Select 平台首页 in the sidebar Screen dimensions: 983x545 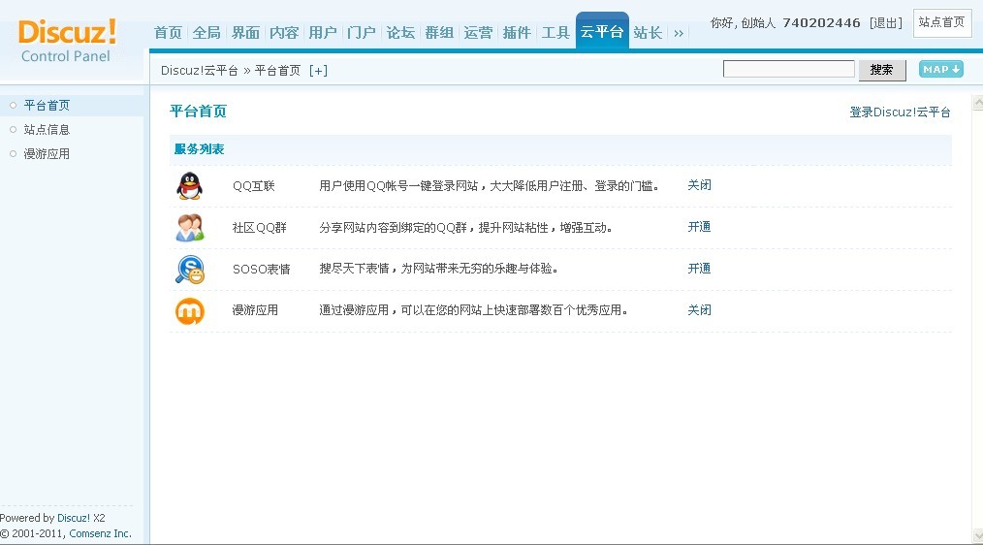[x=48, y=106]
